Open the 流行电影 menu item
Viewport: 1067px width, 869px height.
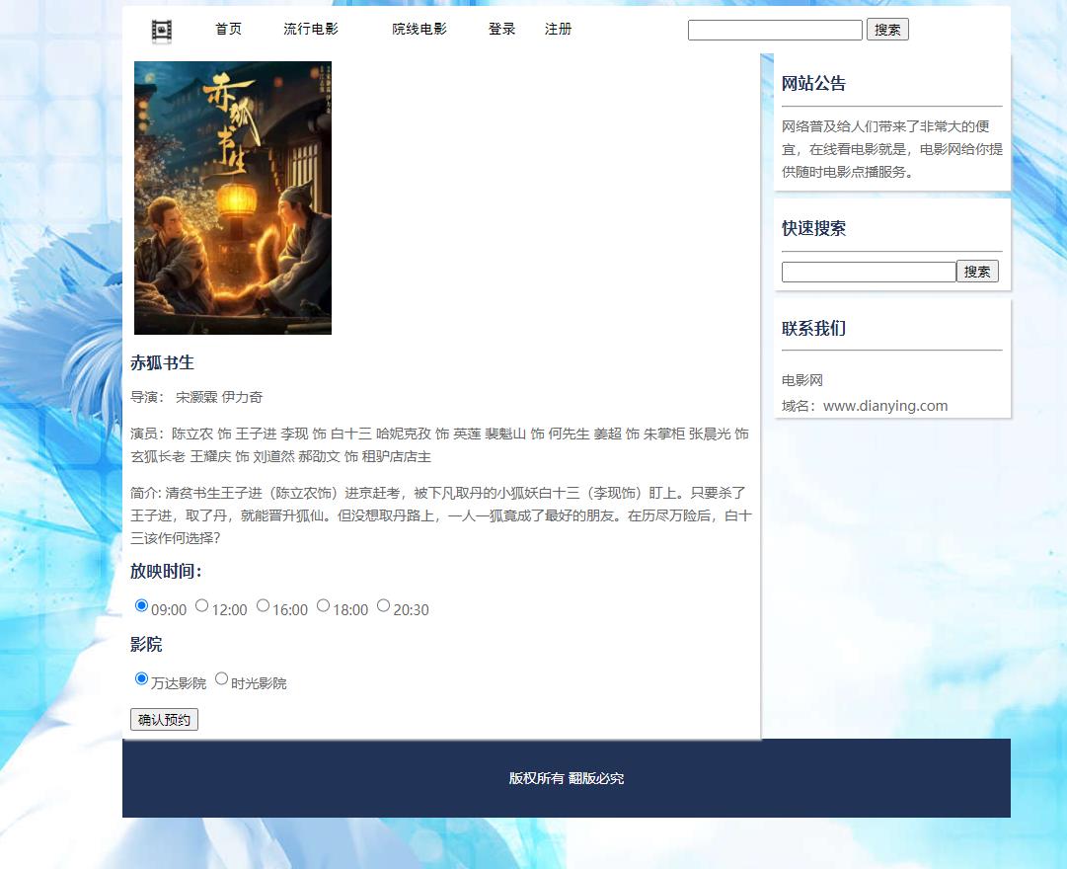(x=311, y=29)
